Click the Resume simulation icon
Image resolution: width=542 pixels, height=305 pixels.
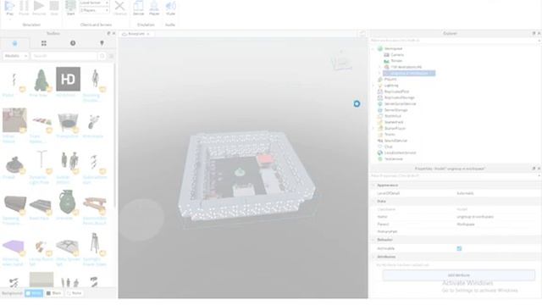click(x=39, y=6)
